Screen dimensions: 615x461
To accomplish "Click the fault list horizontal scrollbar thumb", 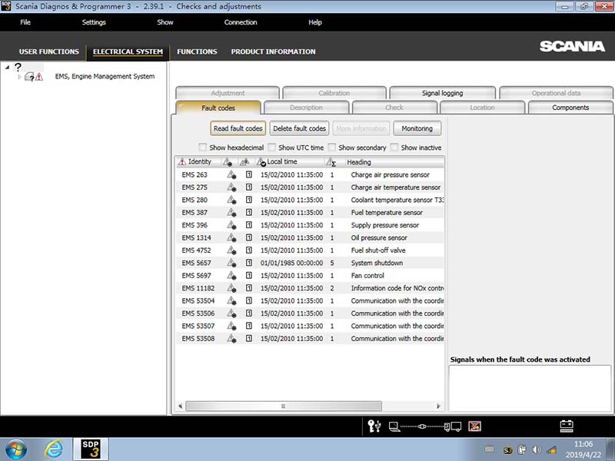I will tap(283, 406).
